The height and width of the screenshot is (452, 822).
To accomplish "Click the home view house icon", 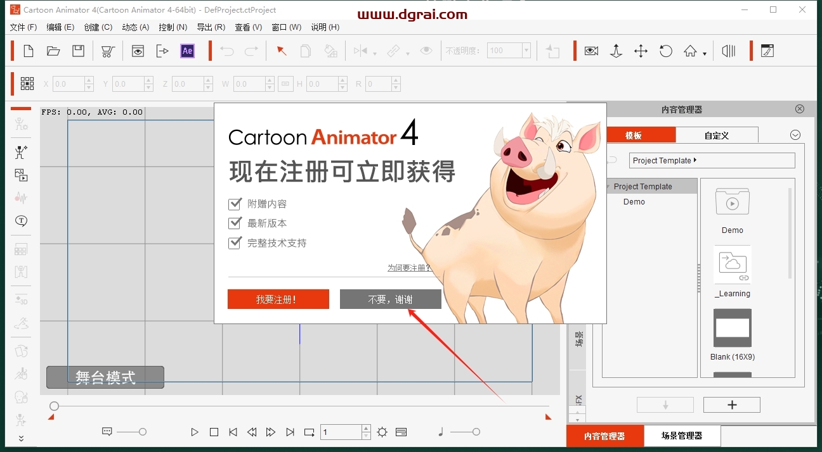I will click(690, 51).
